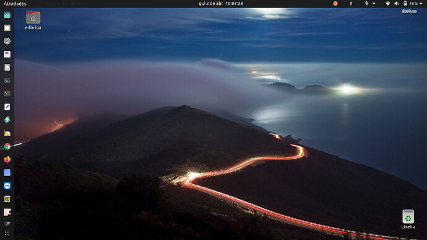Open the spreadsheet-like document icon in dock
This screenshot has width=427, height=240.
[7, 212]
